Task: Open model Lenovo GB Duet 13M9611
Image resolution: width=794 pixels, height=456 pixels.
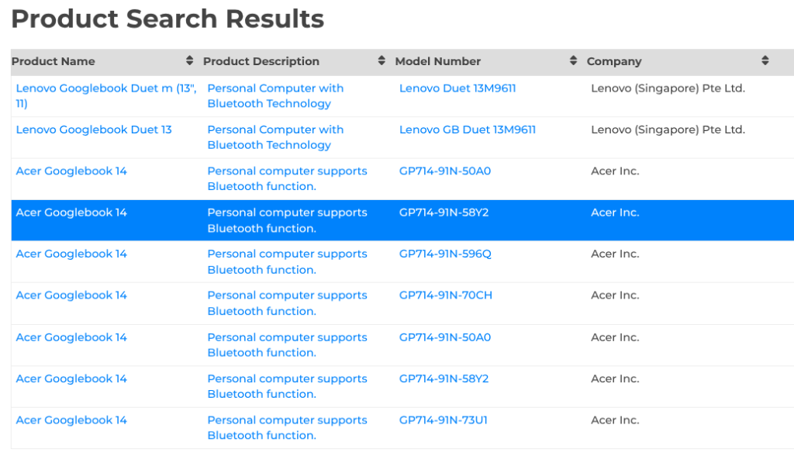Action: [467, 130]
